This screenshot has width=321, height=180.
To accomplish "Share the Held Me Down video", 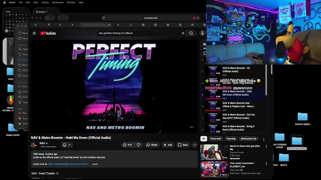I will [x=152, y=145].
